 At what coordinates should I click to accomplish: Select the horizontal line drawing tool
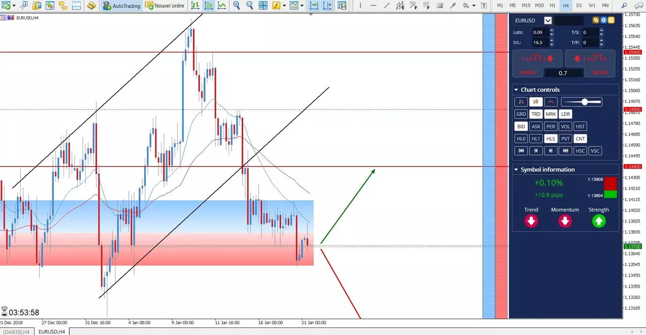tap(373, 6)
